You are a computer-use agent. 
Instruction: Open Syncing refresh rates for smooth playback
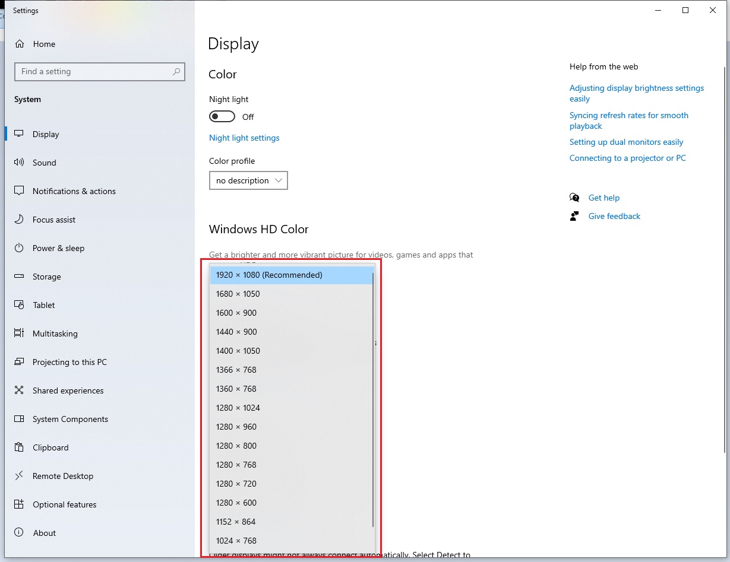629,120
